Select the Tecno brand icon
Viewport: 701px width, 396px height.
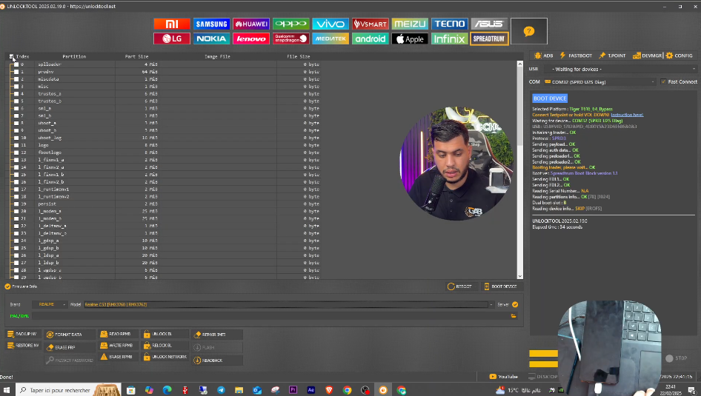(x=449, y=24)
